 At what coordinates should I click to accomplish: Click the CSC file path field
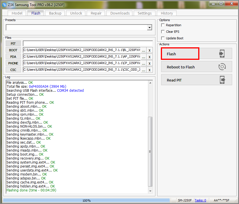tap(82, 70)
